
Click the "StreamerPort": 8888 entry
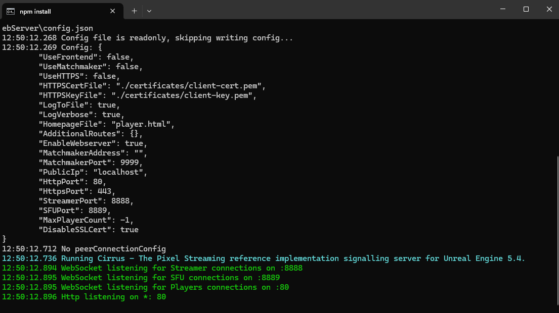pos(86,201)
